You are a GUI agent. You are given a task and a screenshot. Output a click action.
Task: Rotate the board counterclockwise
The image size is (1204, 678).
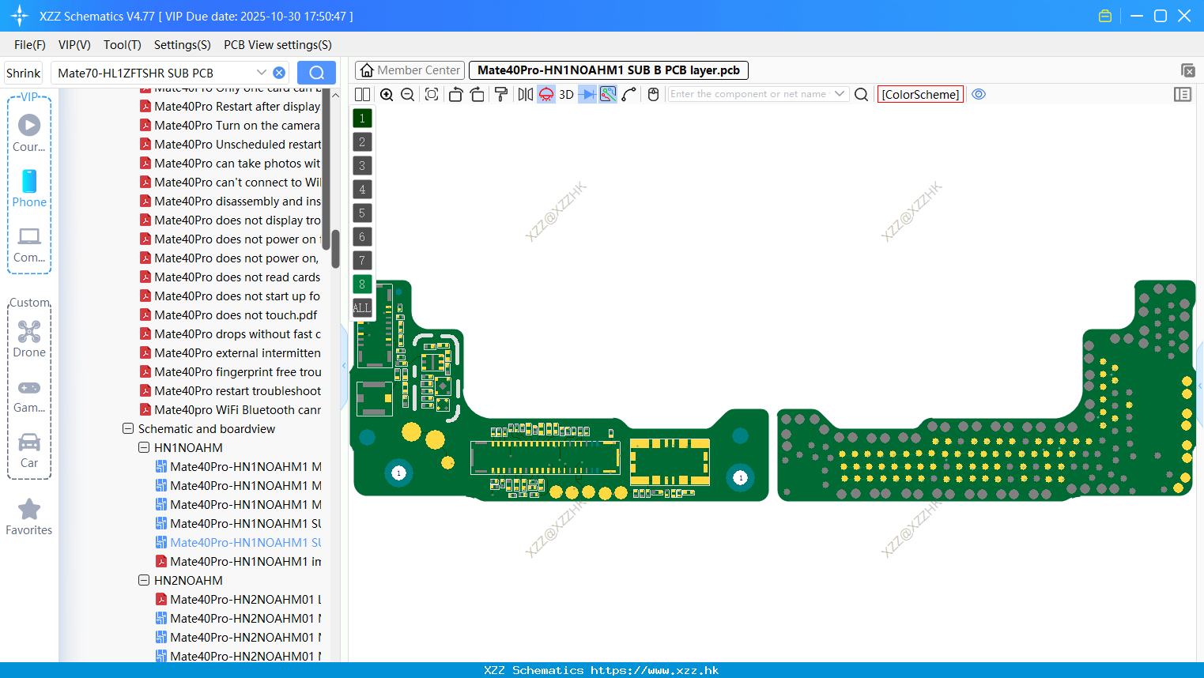pos(455,94)
